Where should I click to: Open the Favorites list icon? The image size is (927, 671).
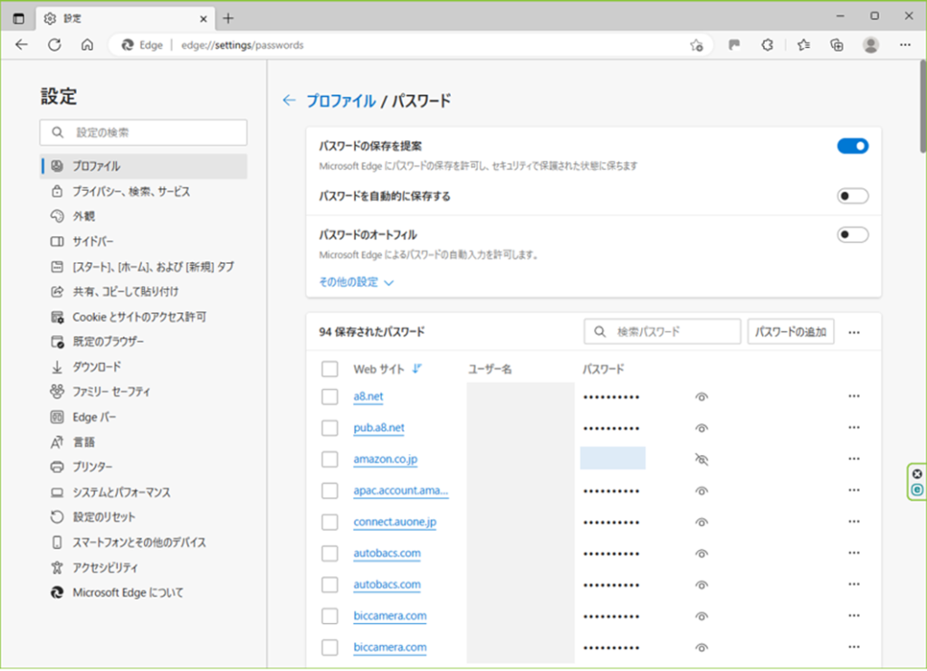[804, 45]
